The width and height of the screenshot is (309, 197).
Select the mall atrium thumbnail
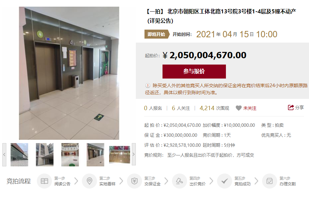click(70, 155)
